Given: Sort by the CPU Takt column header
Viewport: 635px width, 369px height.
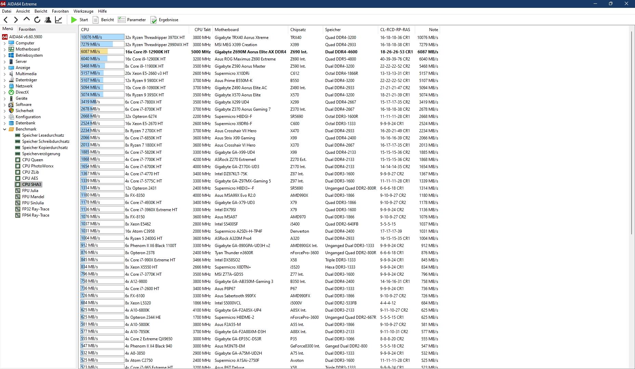Looking at the screenshot, I should pyautogui.click(x=201, y=30).
